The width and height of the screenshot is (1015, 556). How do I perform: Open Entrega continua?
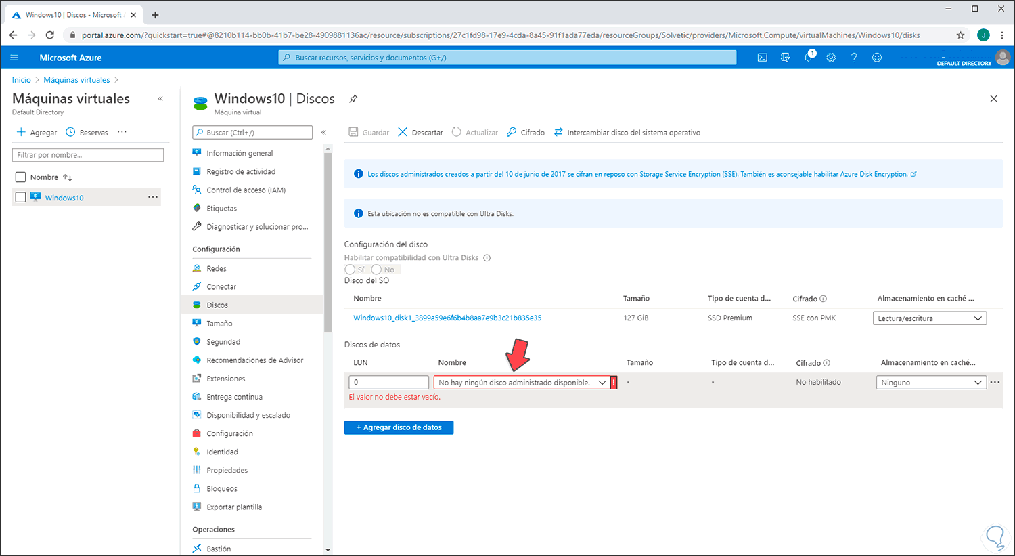pos(234,397)
